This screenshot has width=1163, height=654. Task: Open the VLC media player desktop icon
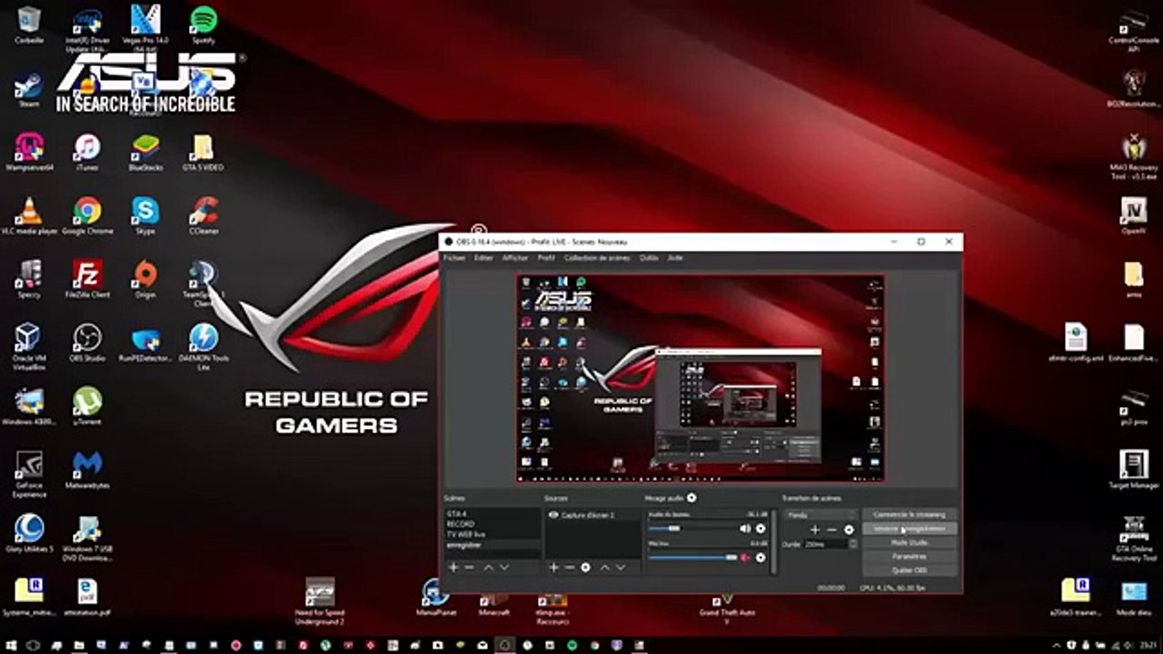tap(29, 216)
